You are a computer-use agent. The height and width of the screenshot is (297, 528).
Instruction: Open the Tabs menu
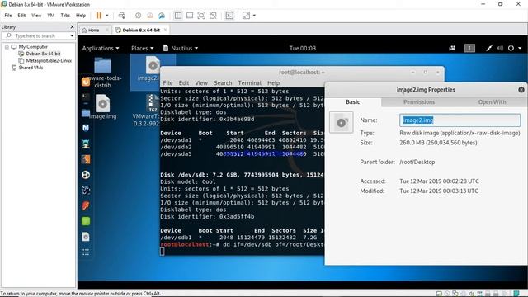coord(65,16)
